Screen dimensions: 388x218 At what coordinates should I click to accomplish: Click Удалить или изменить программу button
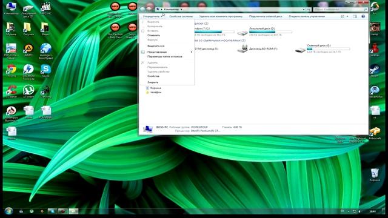pyautogui.click(x=221, y=16)
